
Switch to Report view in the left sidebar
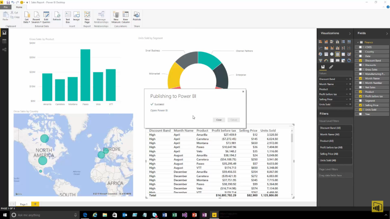[4, 33]
